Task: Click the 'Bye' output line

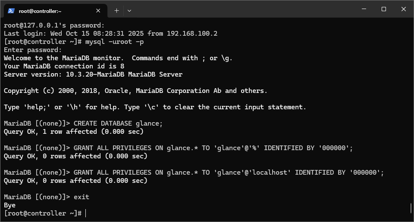Action: click(x=9, y=205)
